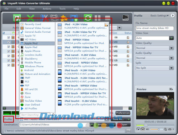The height and width of the screenshot is (135, 178).
Task: Expand the Audio Quality dropdown
Action: point(171,58)
